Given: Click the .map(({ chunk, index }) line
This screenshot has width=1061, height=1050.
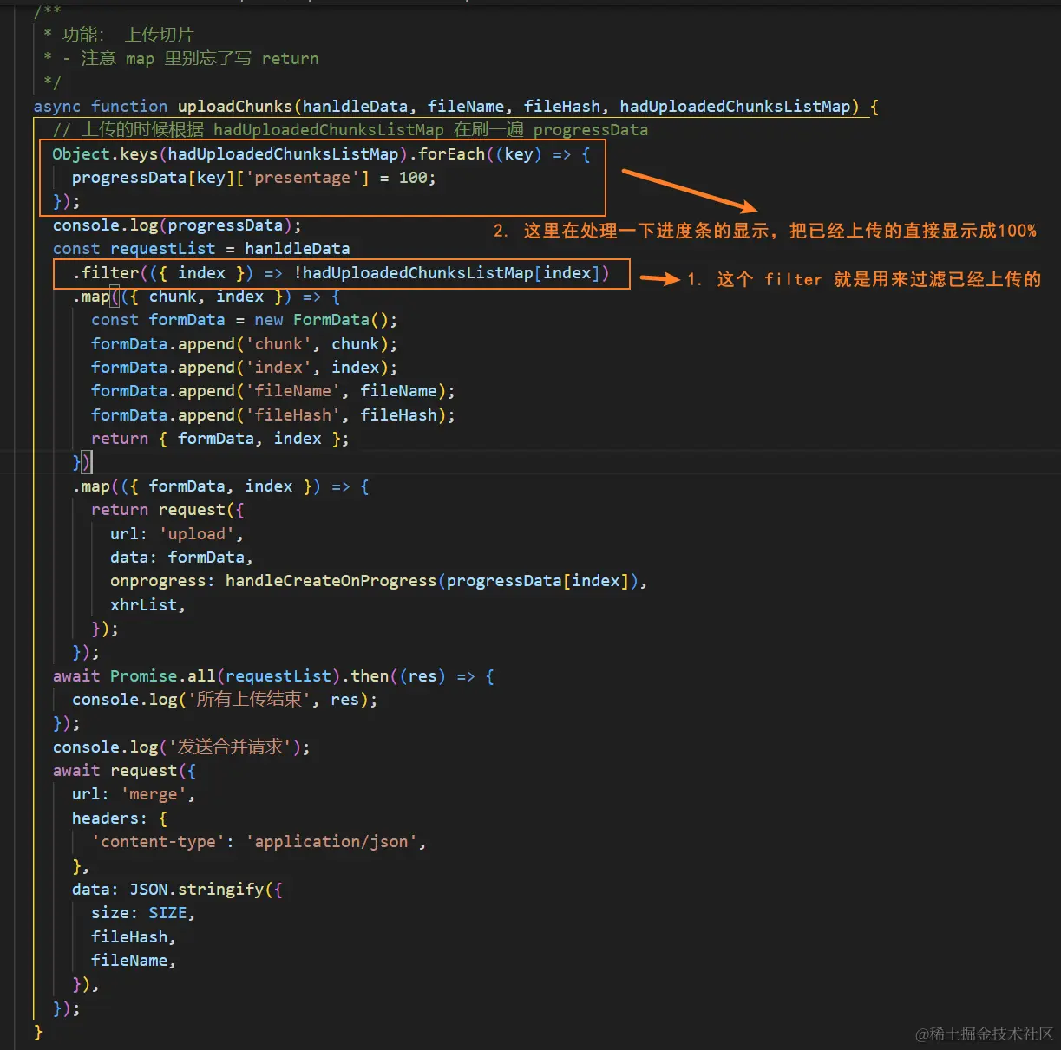Looking at the screenshot, I should click(206, 297).
